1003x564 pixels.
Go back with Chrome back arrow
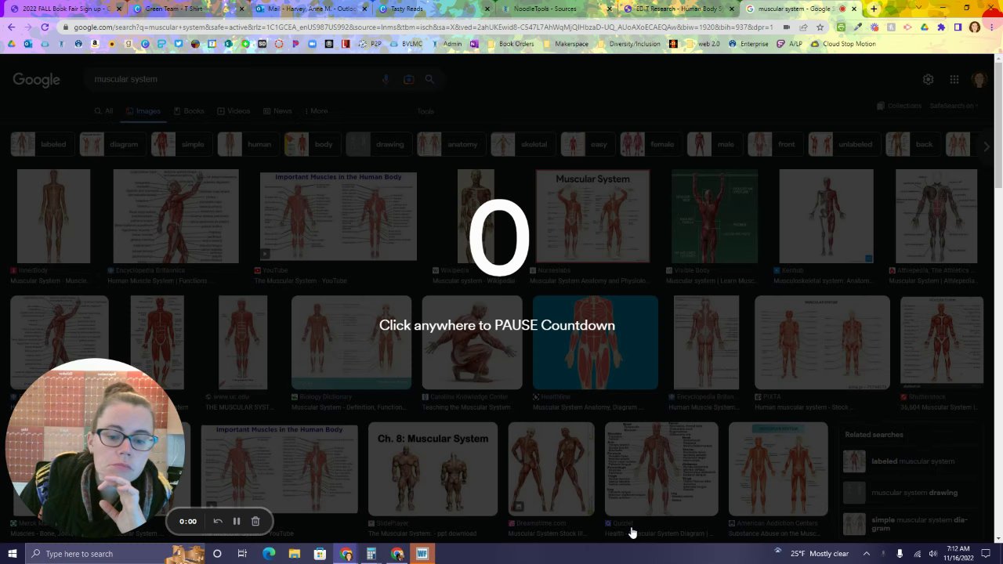point(11,27)
